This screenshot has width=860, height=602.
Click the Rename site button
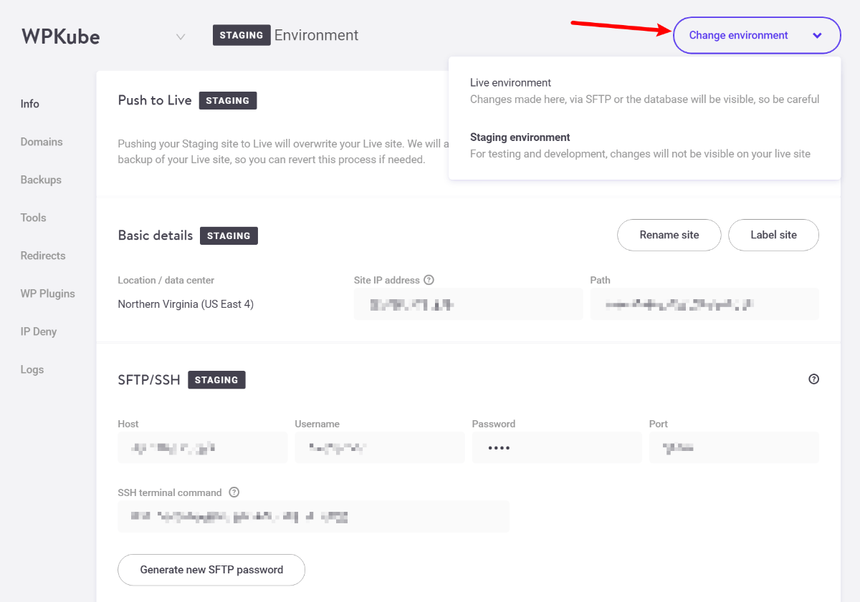(669, 235)
